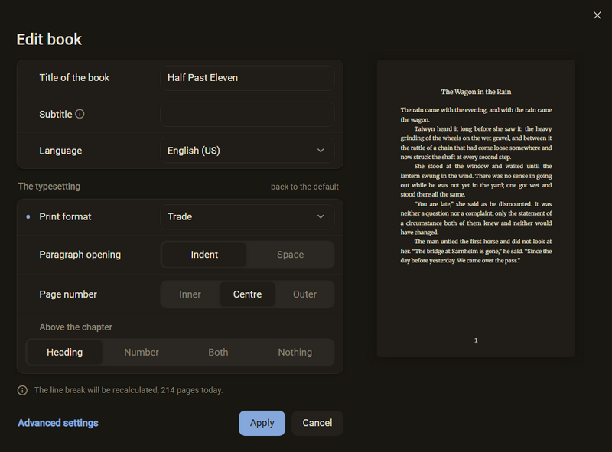
Task: Set page number to Centre
Action: [x=247, y=294]
